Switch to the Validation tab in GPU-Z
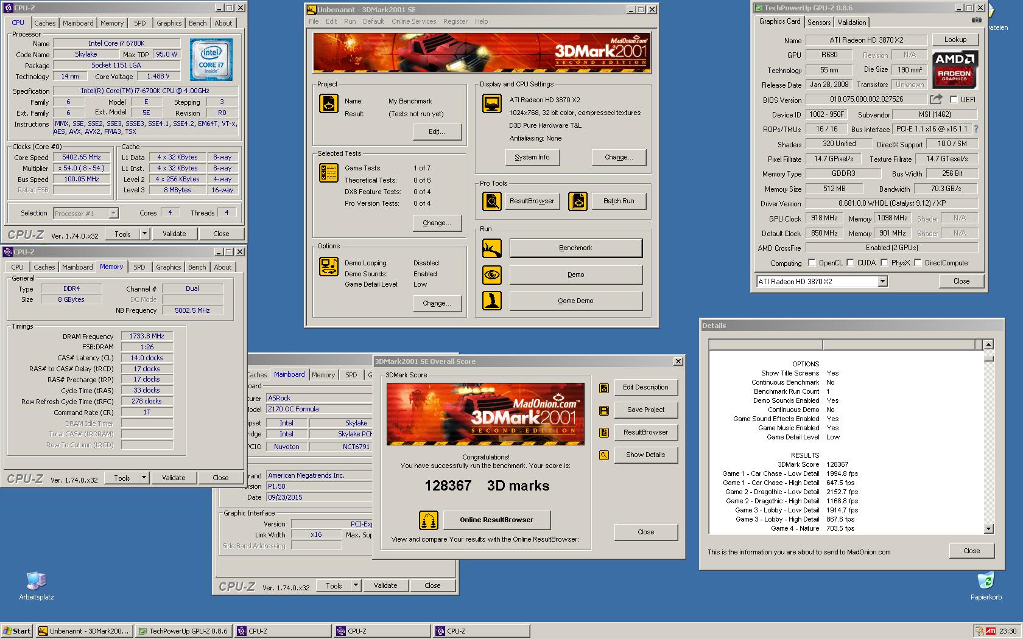 click(851, 23)
